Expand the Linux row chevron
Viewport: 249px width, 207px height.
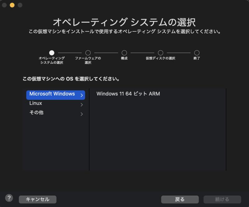click(x=82, y=104)
